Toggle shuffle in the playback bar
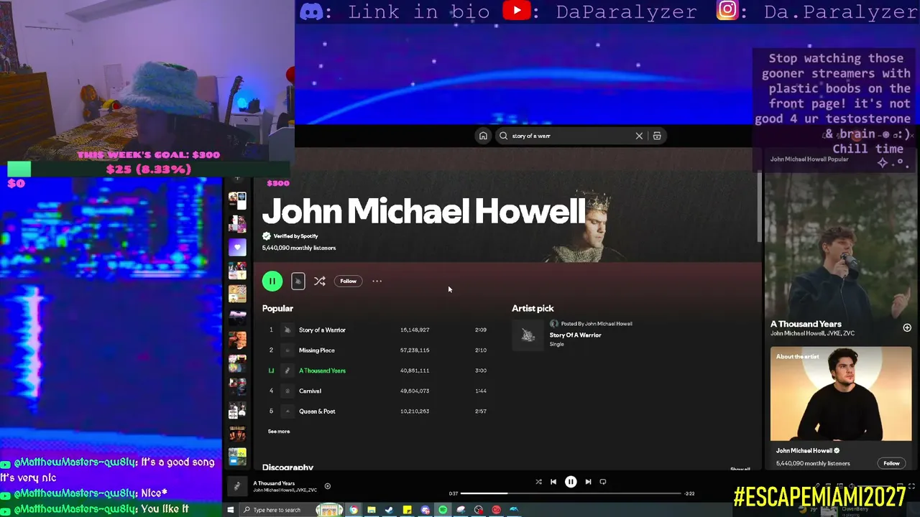Viewport: 920px width, 517px height. point(538,482)
